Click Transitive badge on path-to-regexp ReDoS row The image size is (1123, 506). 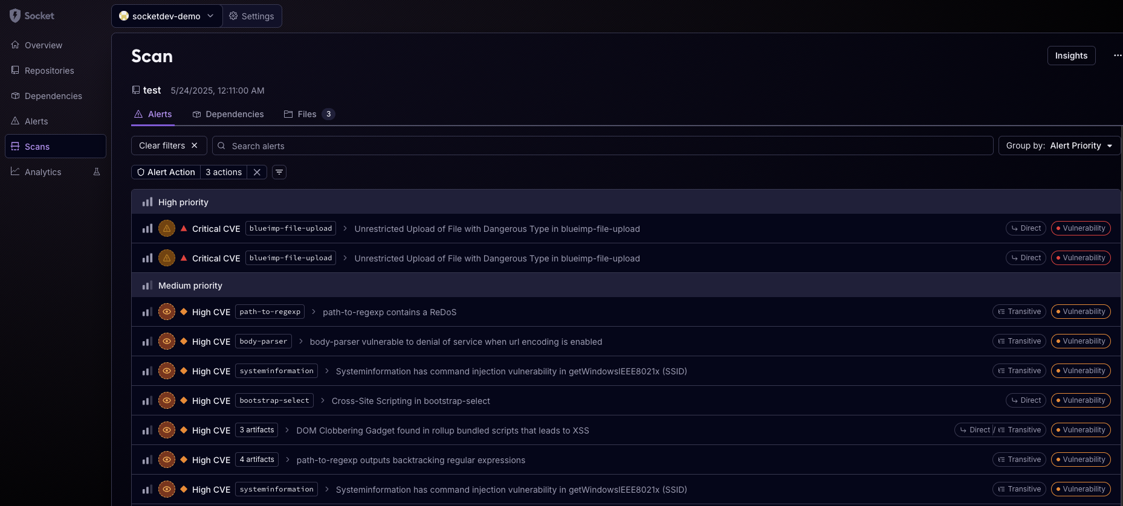click(x=1019, y=312)
